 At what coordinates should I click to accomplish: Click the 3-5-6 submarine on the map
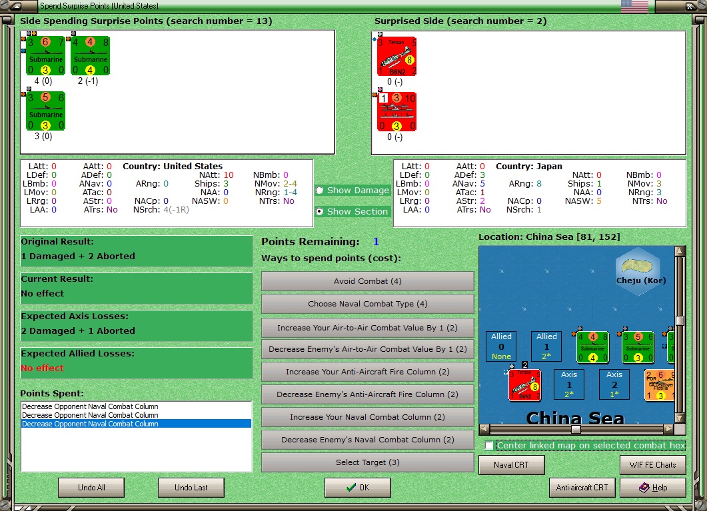[638, 347]
